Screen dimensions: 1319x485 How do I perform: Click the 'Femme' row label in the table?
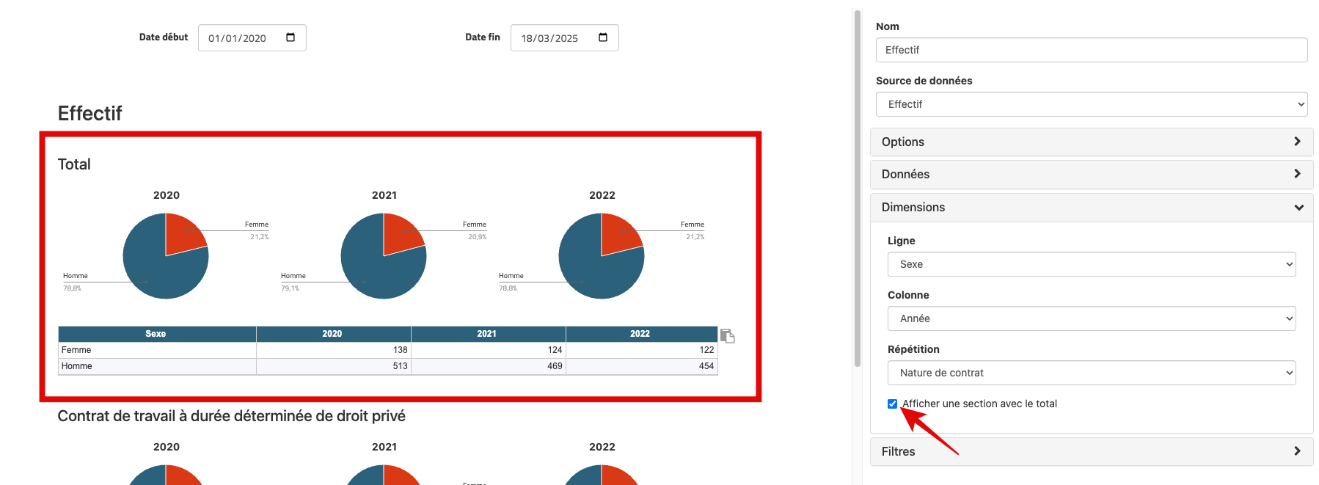click(x=76, y=350)
